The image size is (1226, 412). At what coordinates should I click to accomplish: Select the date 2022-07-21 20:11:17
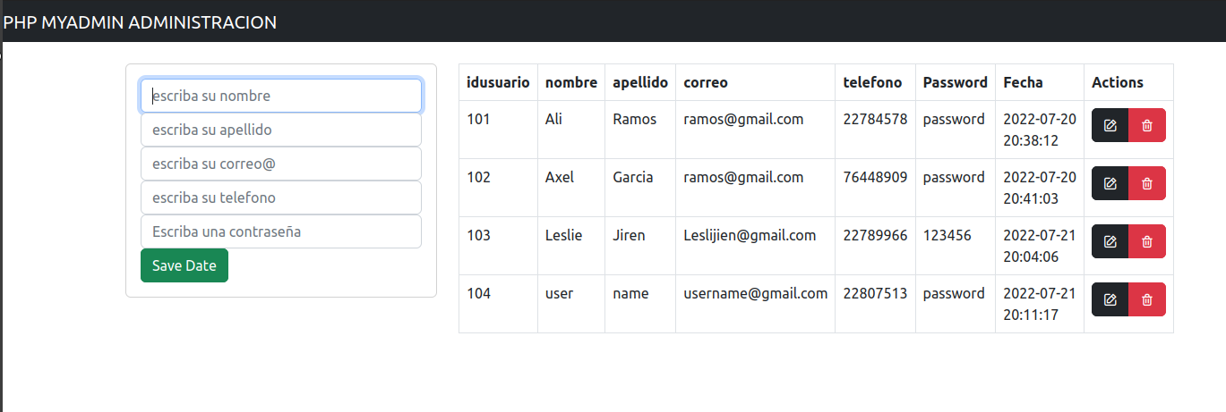click(1040, 304)
